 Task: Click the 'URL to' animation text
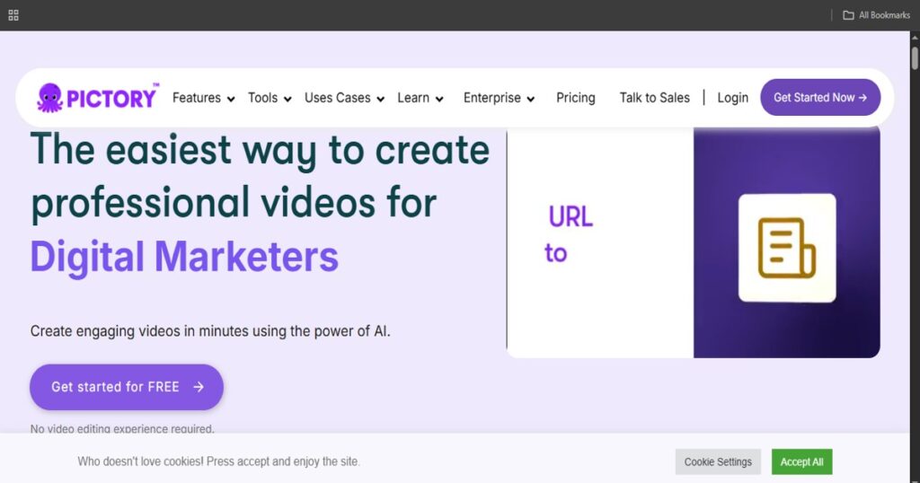[569, 235]
